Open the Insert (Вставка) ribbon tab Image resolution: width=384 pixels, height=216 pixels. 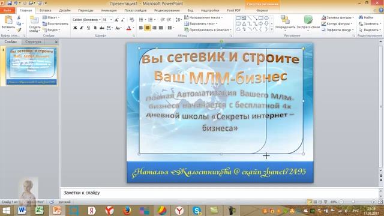(46, 11)
